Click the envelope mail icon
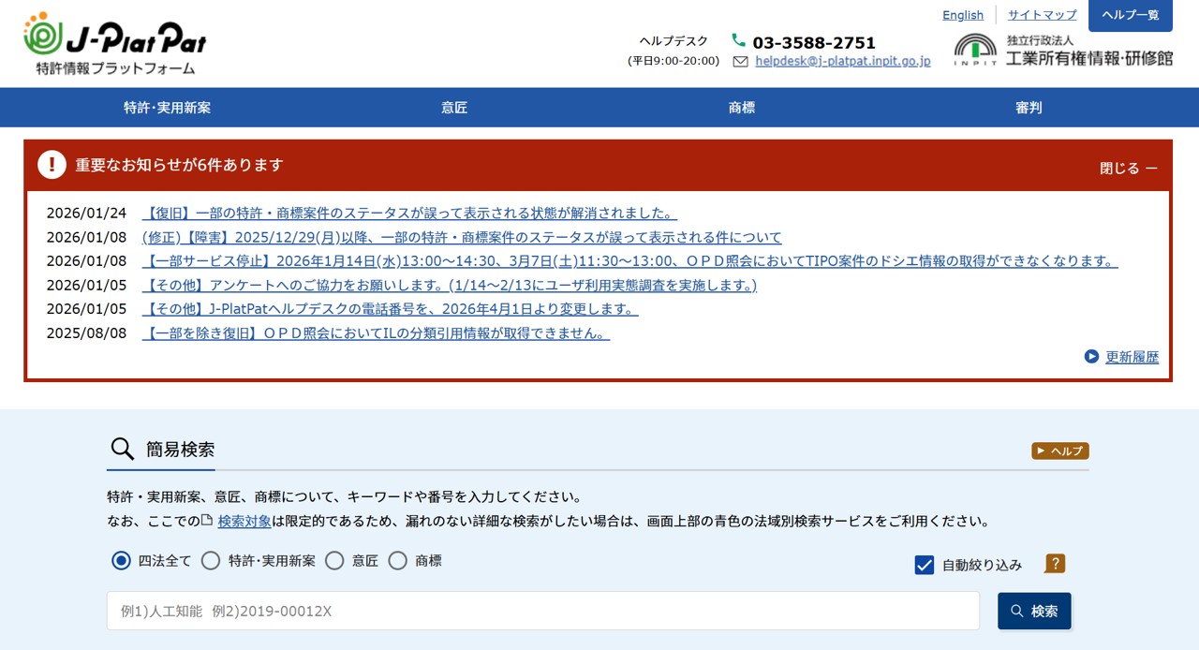 coord(740,61)
